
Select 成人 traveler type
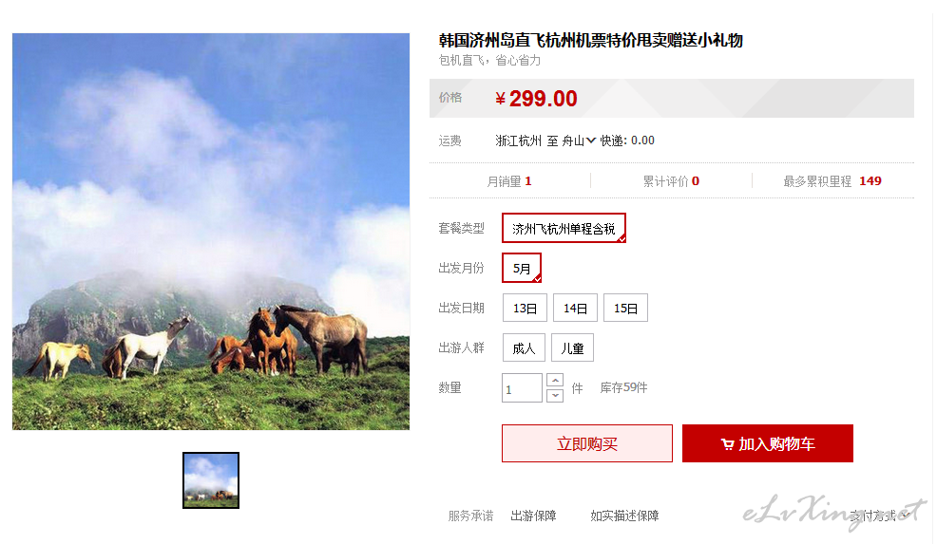click(524, 348)
